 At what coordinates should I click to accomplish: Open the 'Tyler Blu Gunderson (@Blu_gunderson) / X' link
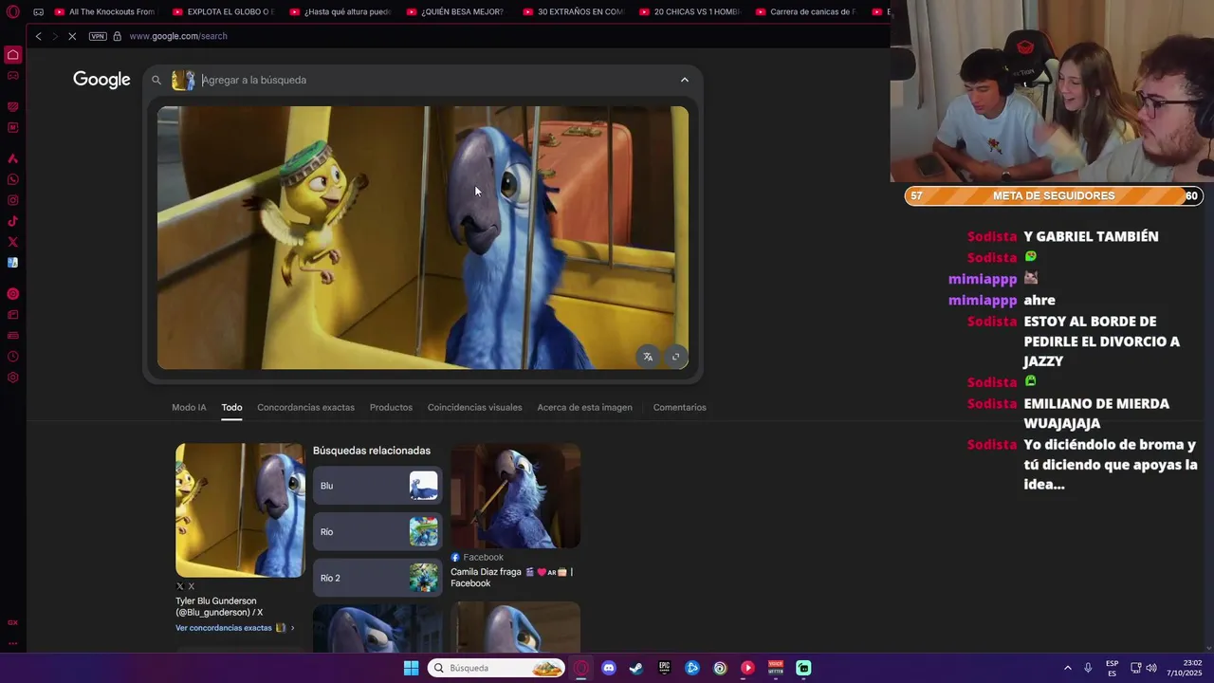(219, 606)
